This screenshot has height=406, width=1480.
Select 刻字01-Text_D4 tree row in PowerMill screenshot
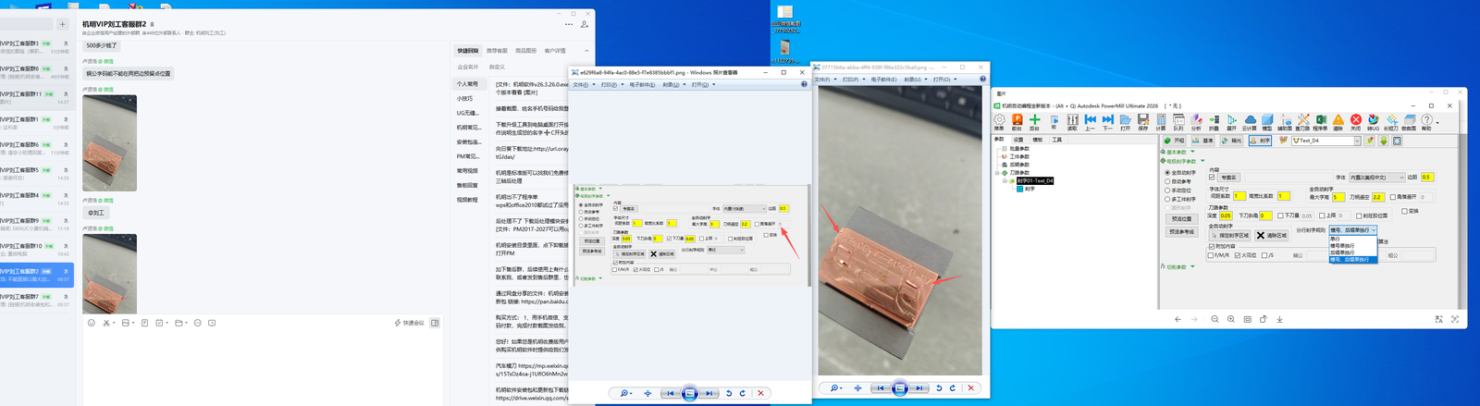pos(1034,180)
